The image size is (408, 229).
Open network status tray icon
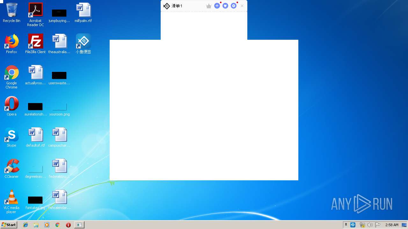362,225
